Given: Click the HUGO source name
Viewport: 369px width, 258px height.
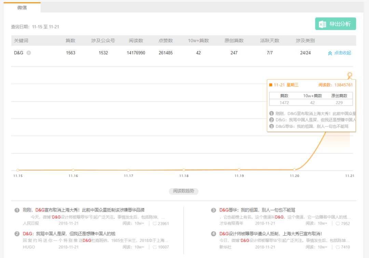Looking at the screenshot, I should click(29, 247).
